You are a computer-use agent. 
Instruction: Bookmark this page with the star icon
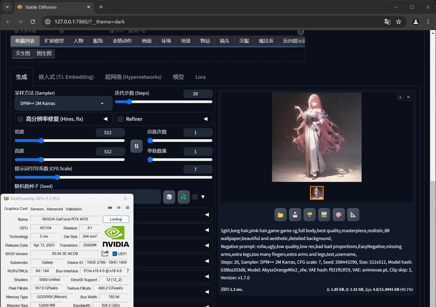399,22
